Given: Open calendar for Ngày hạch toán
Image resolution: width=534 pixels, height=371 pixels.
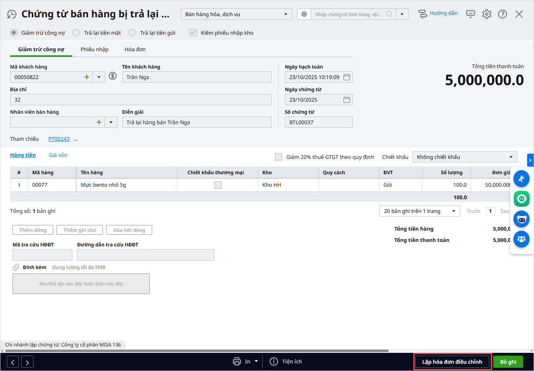Looking at the screenshot, I should click(x=347, y=77).
